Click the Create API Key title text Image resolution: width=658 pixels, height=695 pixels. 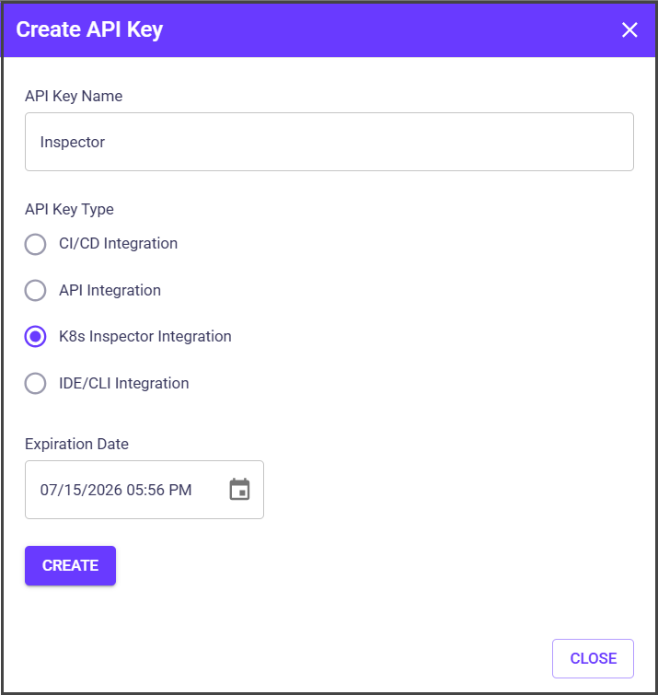(x=89, y=29)
